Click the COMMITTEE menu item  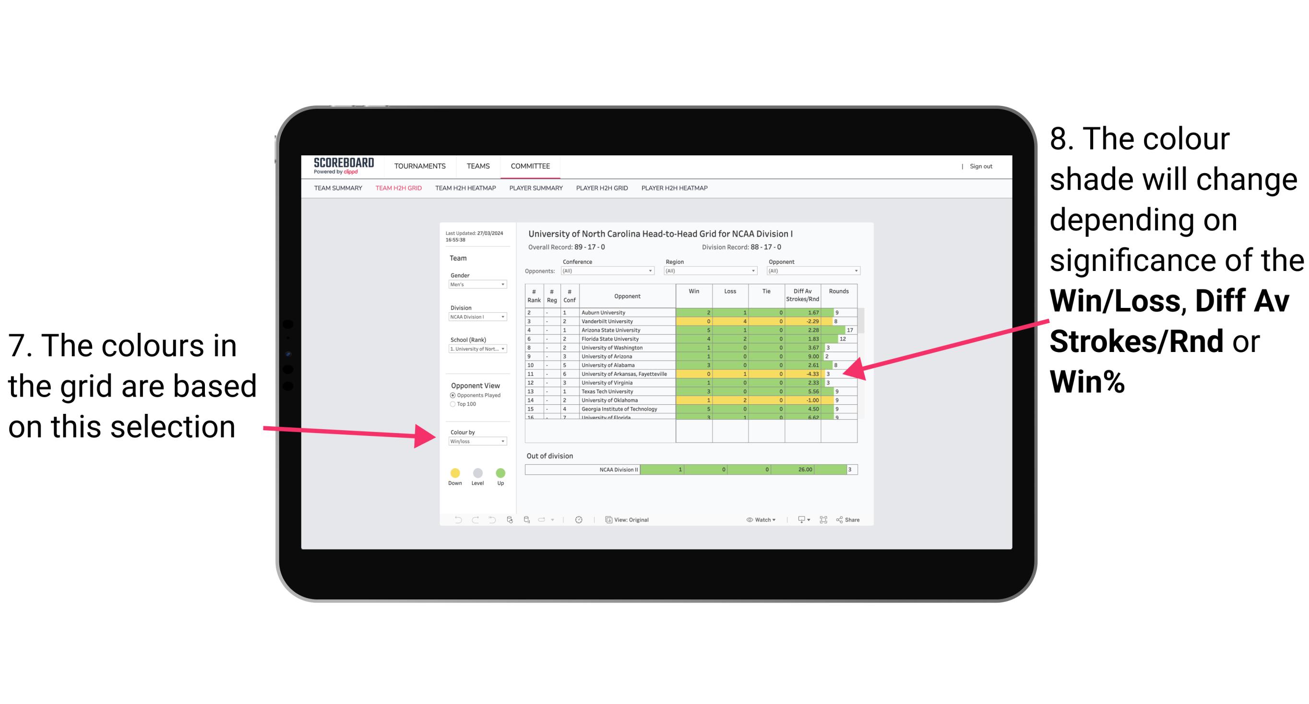pyautogui.click(x=530, y=165)
